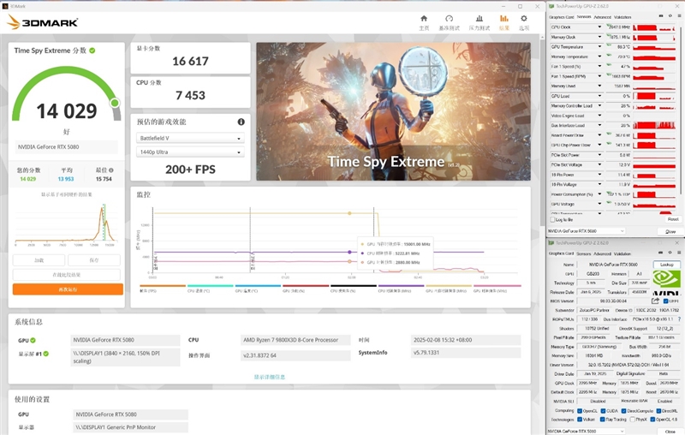Go to the benchmarks gauge icon
Image resolution: width=685 pixels, height=435 pixels.
tap(449, 20)
